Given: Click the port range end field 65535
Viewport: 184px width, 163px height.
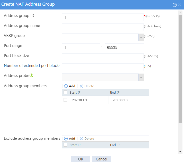Looking at the screenshot, I should point(124,47).
